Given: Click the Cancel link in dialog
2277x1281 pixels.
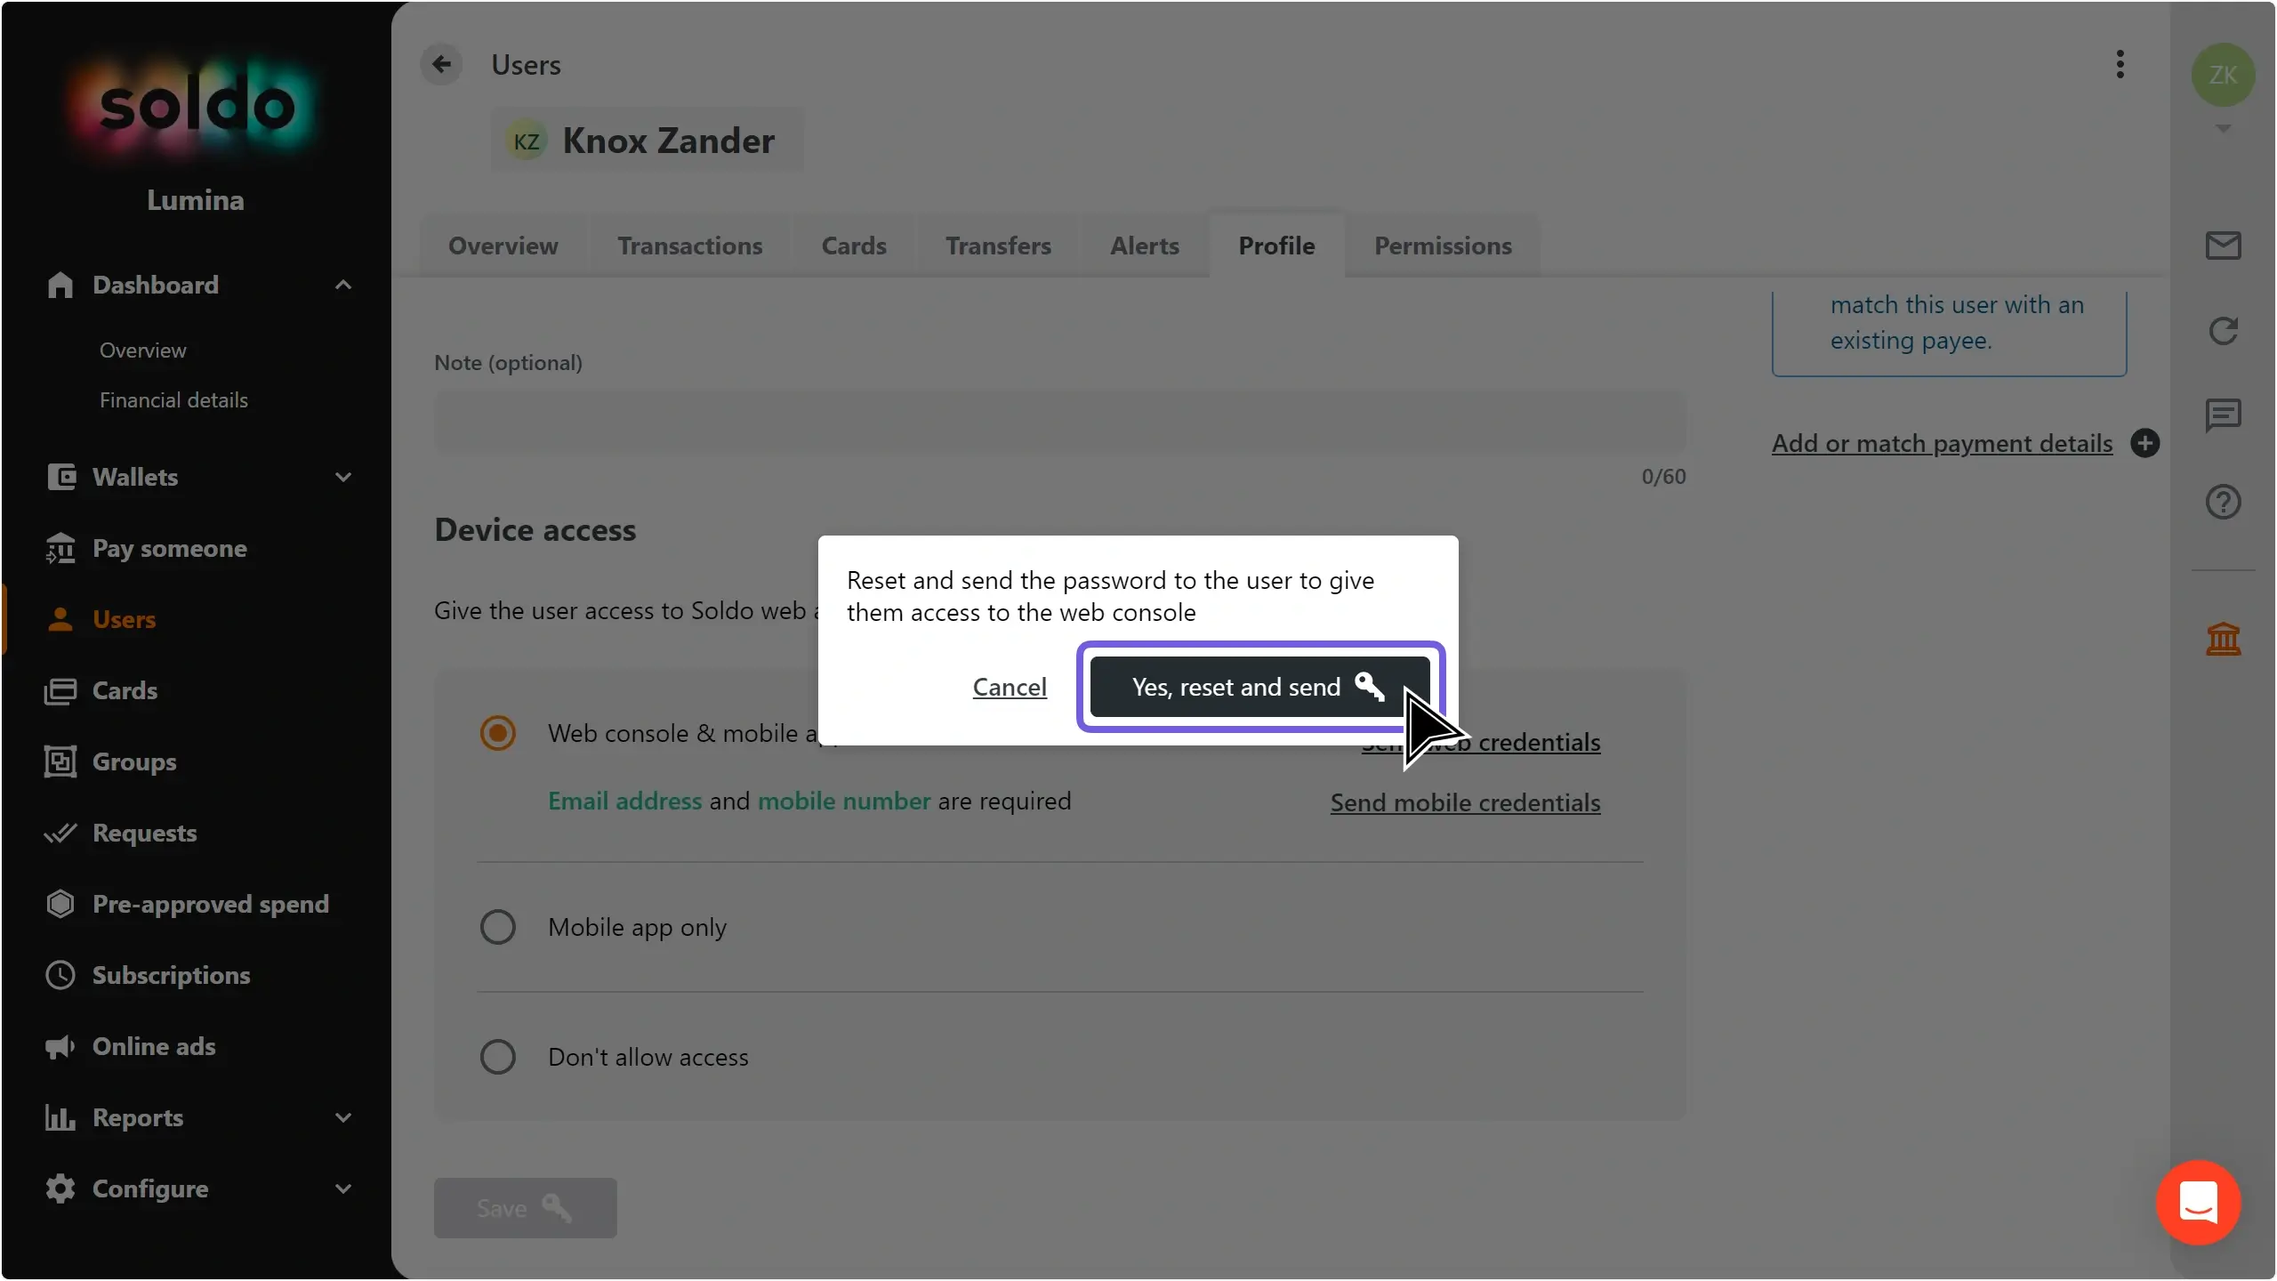Looking at the screenshot, I should (1010, 687).
